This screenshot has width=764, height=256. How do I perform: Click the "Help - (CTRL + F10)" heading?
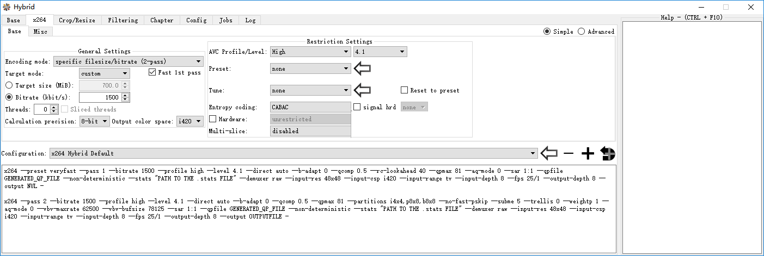691,17
